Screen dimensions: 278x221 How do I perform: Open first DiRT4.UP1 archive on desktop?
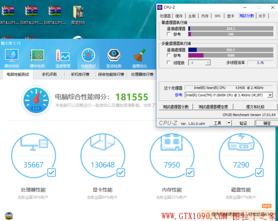click(x=8, y=15)
